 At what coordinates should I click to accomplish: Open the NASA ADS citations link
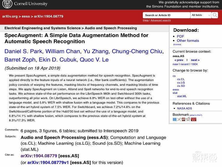(x=184, y=108)
